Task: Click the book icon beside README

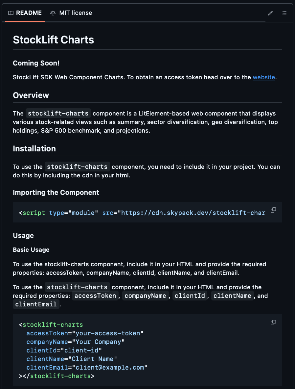Action: tap(11, 13)
